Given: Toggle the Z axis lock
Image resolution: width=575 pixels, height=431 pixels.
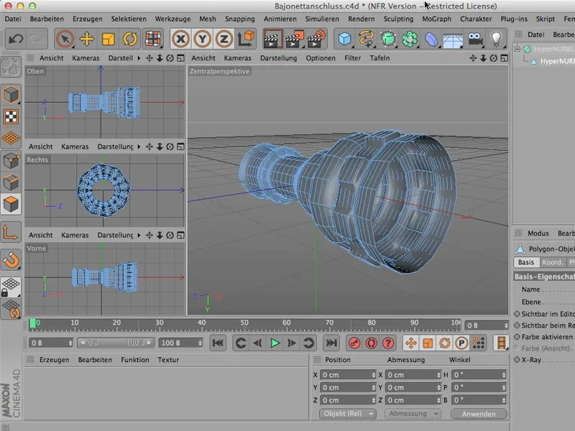Looking at the screenshot, I should [224, 39].
